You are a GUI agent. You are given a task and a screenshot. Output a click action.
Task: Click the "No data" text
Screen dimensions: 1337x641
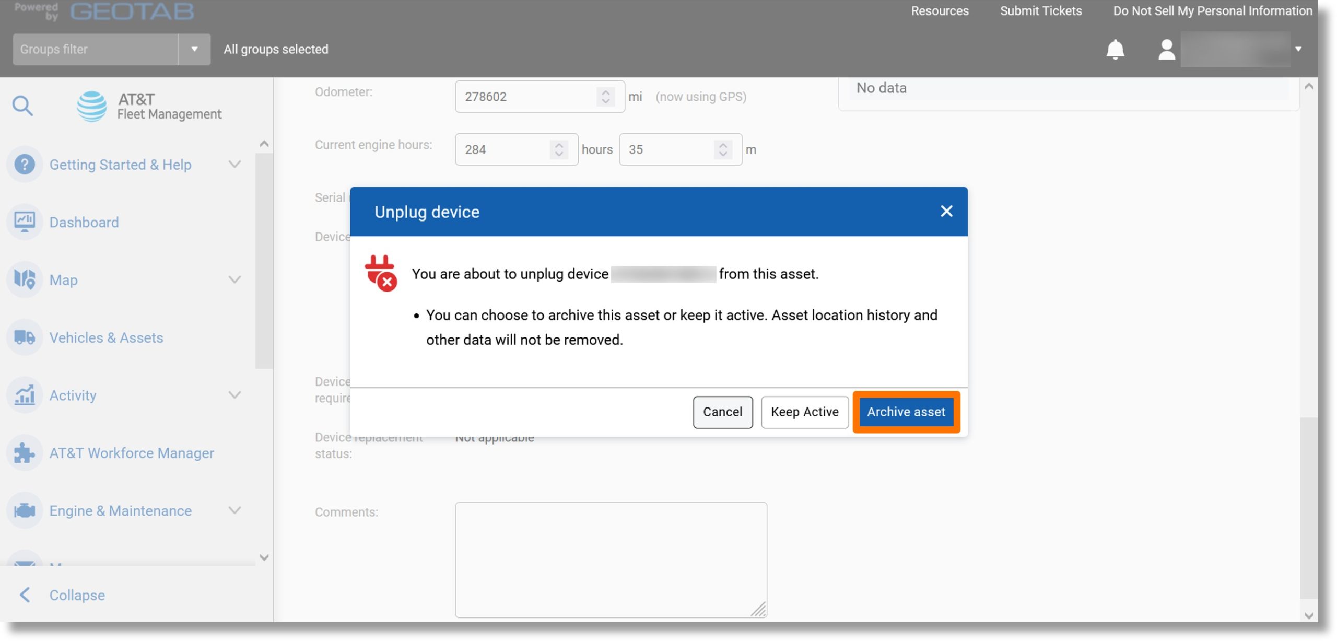[x=881, y=88]
